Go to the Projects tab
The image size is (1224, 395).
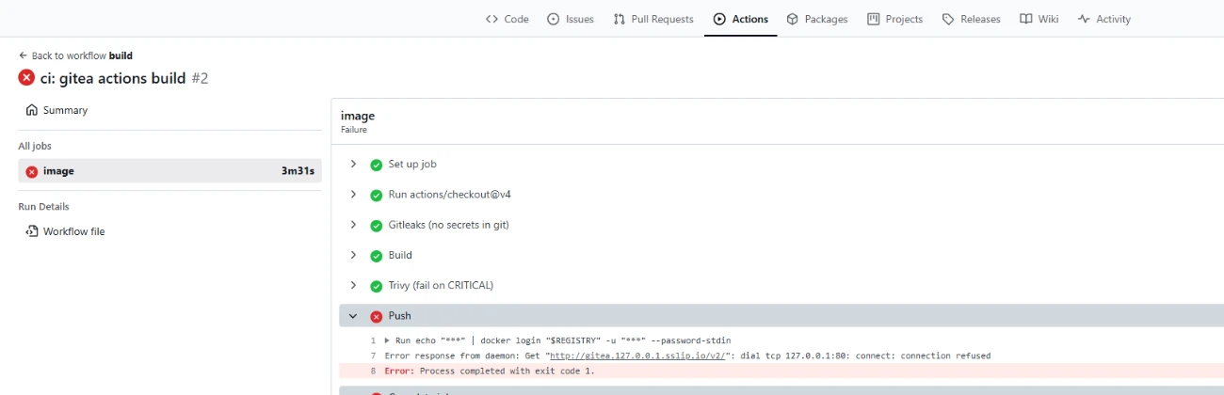click(894, 19)
